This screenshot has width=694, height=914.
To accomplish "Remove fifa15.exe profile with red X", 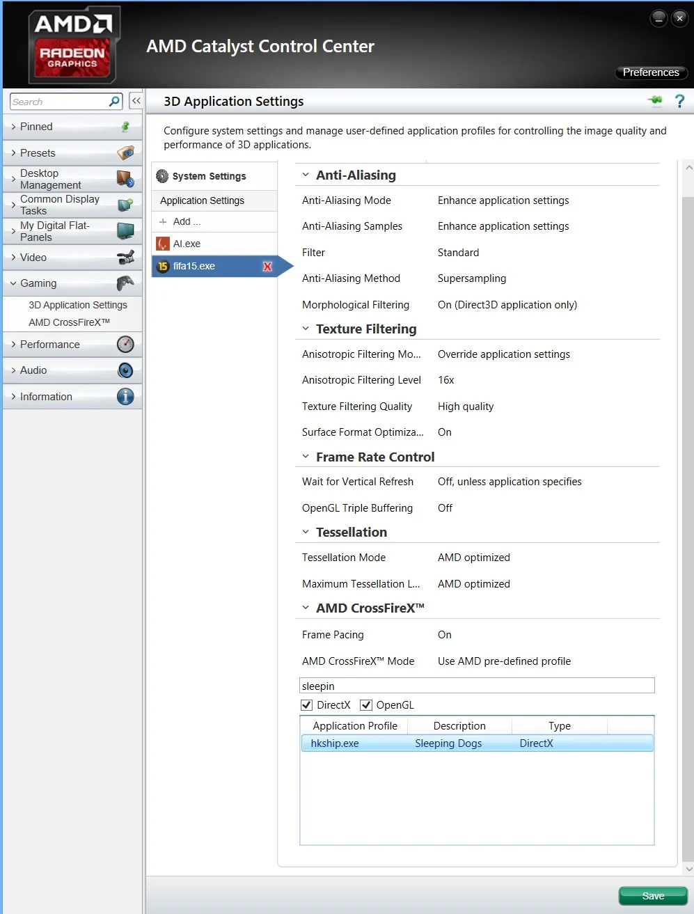I will (267, 267).
